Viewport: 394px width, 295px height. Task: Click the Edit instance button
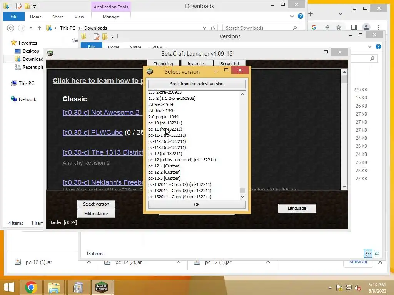(x=96, y=214)
